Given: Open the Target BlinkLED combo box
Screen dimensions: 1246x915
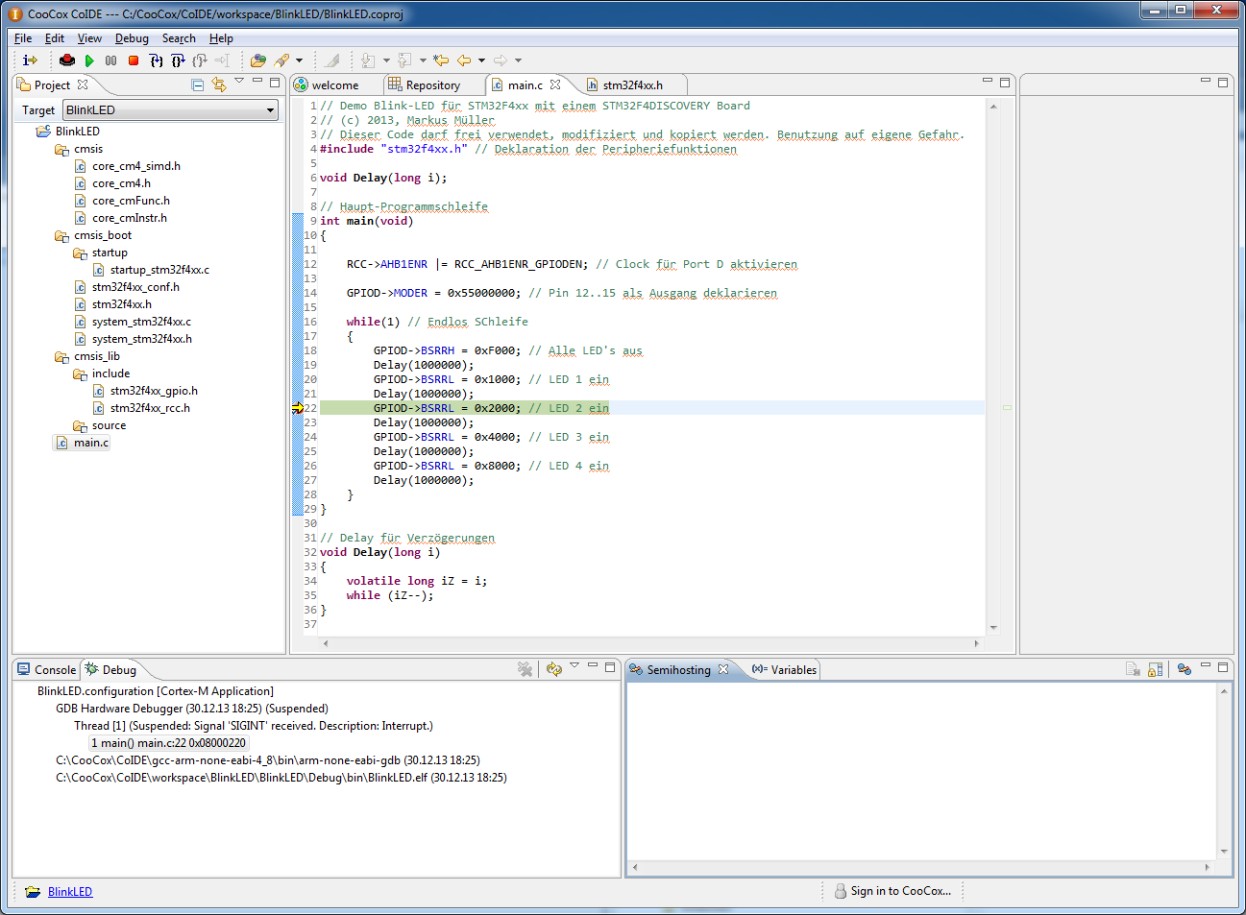Looking at the screenshot, I should [x=171, y=109].
